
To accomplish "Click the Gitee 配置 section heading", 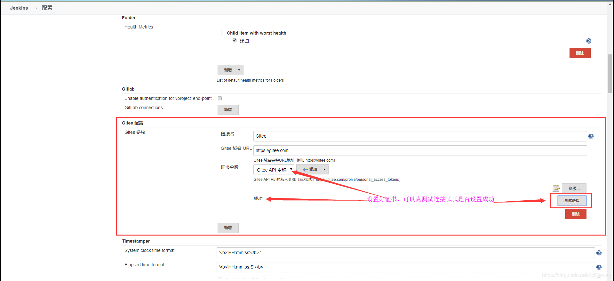I will coord(132,123).
